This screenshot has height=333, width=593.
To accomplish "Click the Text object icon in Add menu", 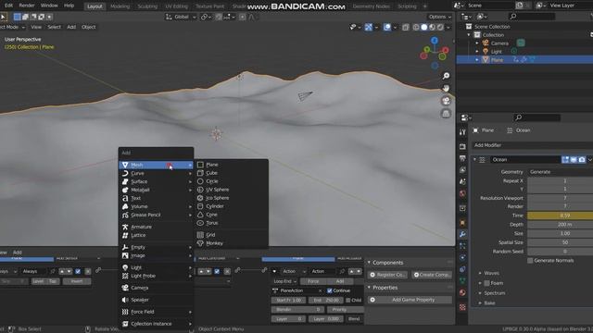I will pyautogui.click(x=125, y=198).
